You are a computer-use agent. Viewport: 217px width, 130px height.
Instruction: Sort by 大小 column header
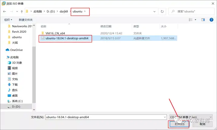(164, 26)
